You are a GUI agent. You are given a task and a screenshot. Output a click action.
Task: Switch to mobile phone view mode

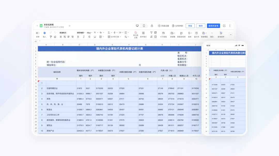pos(144,26)
